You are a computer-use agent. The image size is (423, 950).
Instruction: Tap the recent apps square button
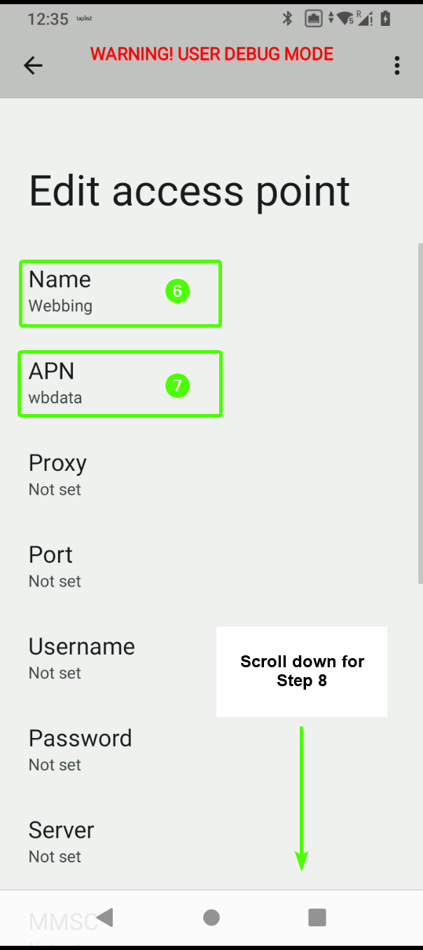[317, 917]
